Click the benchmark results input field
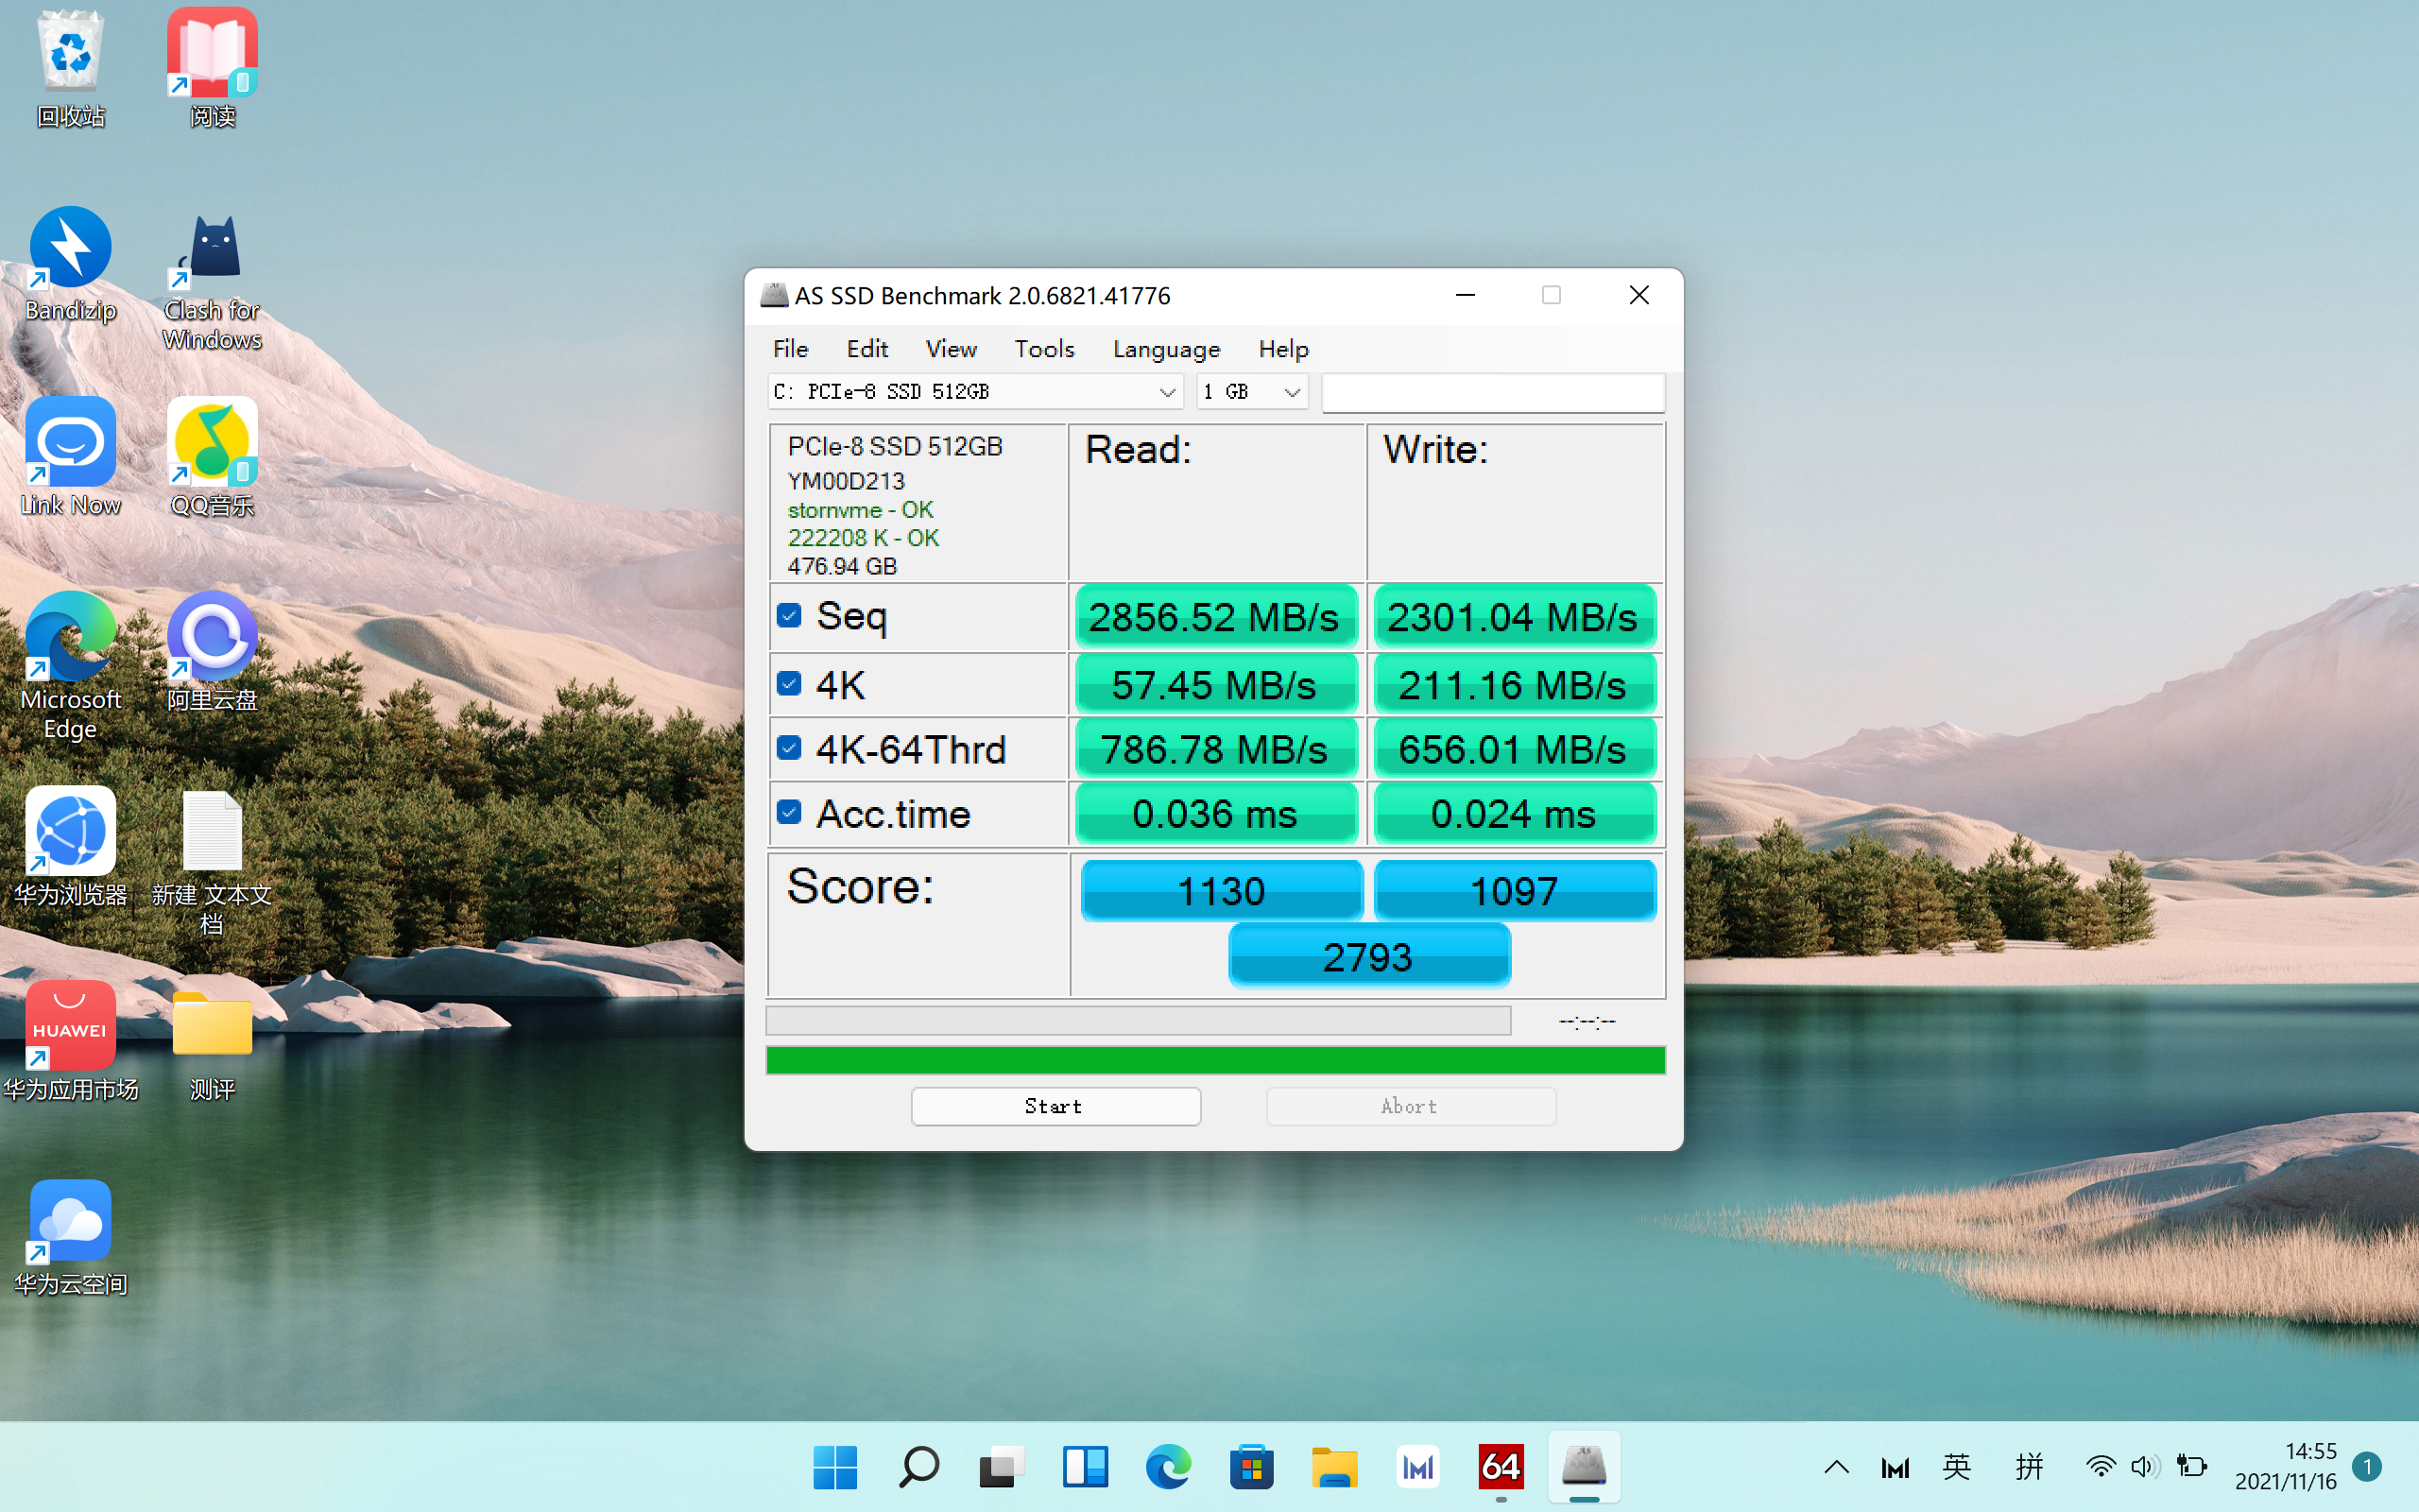 point(1492,390)
